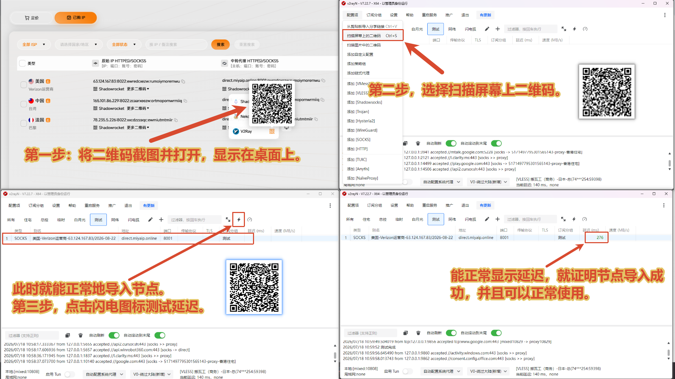Click the pencil edit icon in bottom-left toolbar
Image resolution: width=675 pixels, height=379 pixels.
[150, 220]
